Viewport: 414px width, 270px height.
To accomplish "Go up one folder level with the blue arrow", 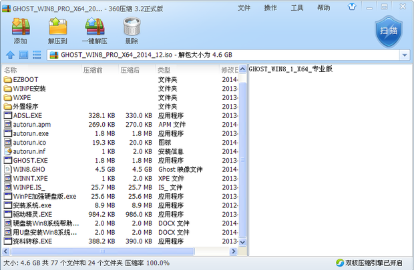I will click(10, 55).
